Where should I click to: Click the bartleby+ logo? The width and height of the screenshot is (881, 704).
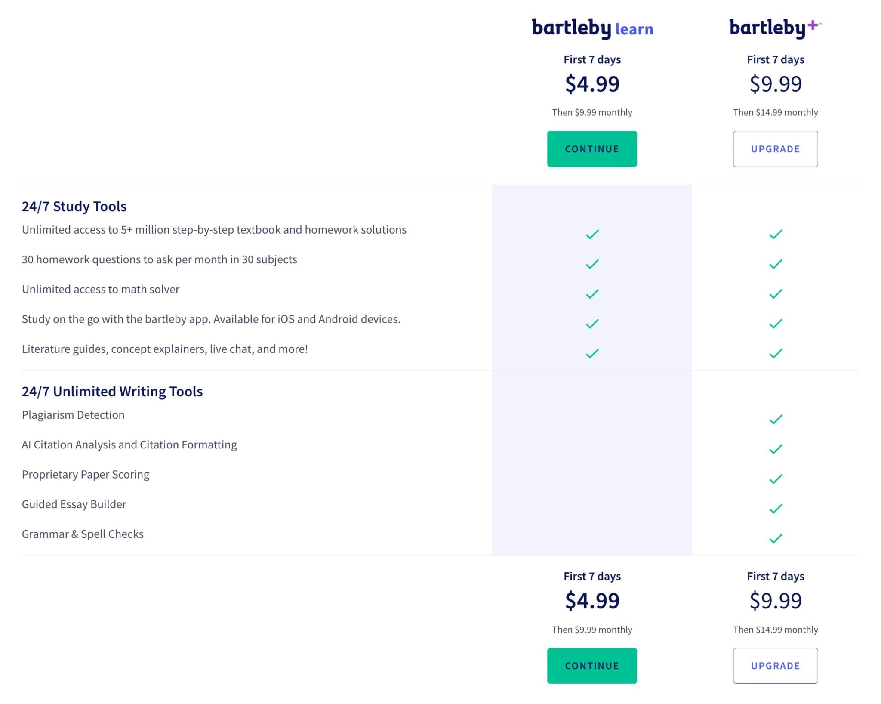tap(775, 28)
